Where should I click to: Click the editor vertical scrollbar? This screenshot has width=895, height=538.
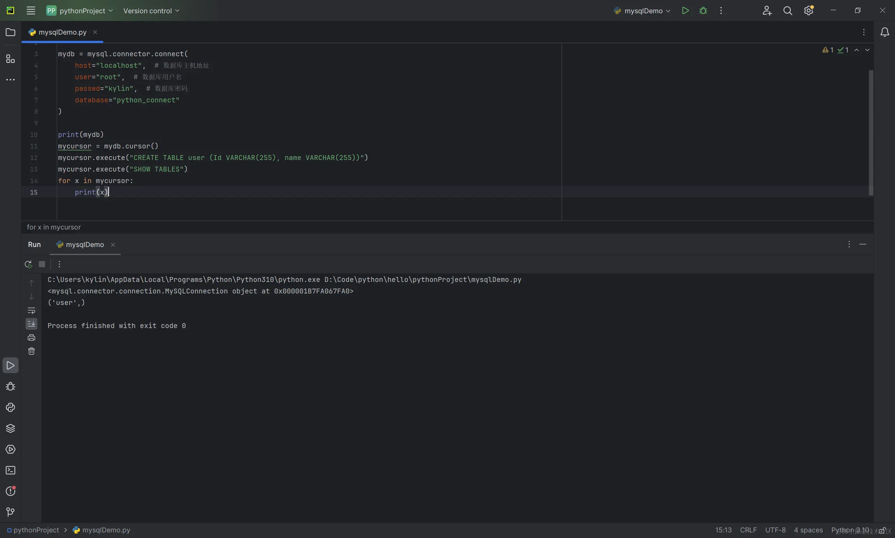click(871, 132)
